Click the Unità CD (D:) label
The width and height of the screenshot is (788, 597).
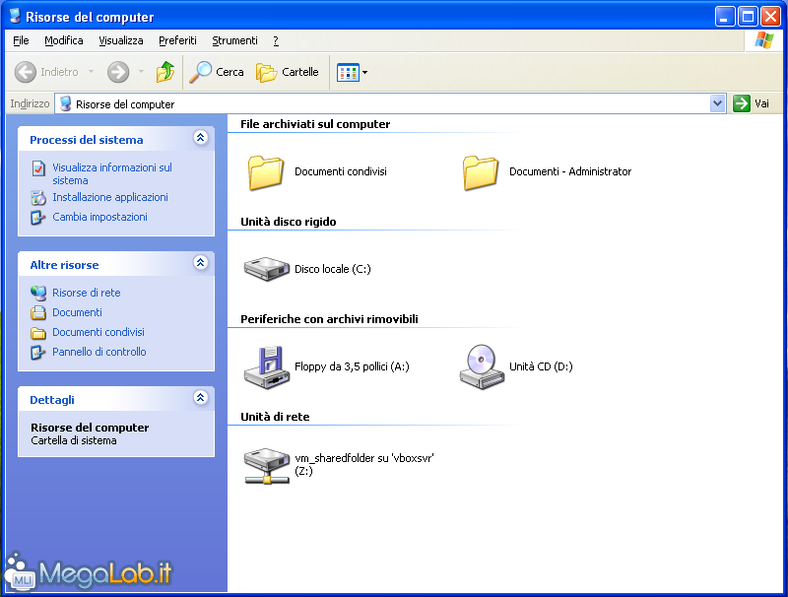point(541,366)
